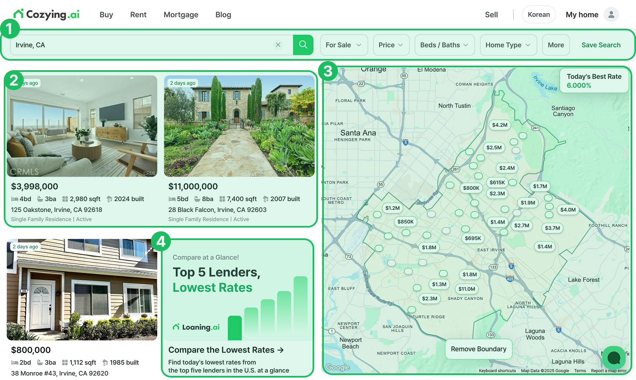The width and height of the screenshot is (636, 380).
Task: Clear the Irvine, CA search text
Action: 278,45
